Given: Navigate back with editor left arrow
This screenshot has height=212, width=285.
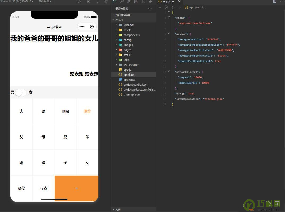Looking at the screenshot, I should tap(173, 7).
